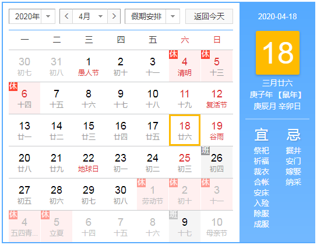317x245 pixels.
Task: Select May 4 五四青年节
Action: (x=24, y=226)
